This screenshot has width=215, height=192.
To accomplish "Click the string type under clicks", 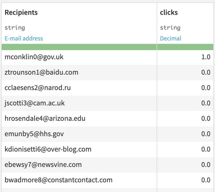I will tap(170, 28).
